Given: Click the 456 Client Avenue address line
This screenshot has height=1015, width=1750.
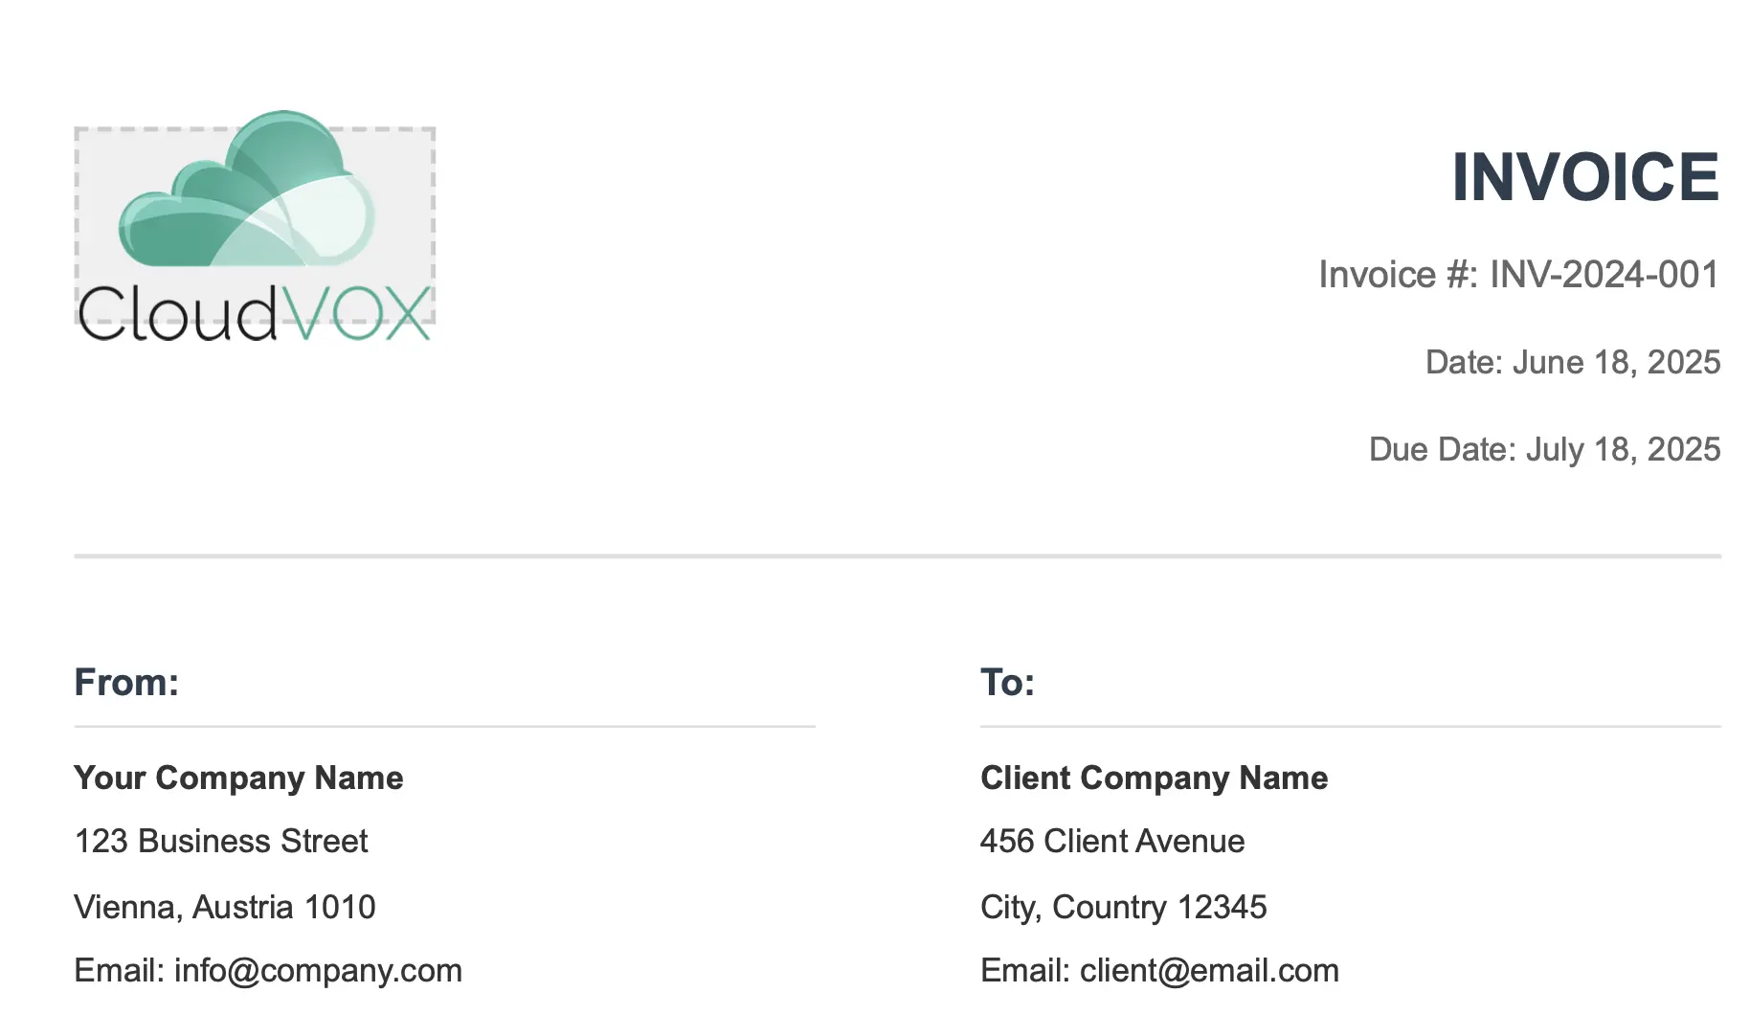Looking at the screenshot, I should [1112, 841].
